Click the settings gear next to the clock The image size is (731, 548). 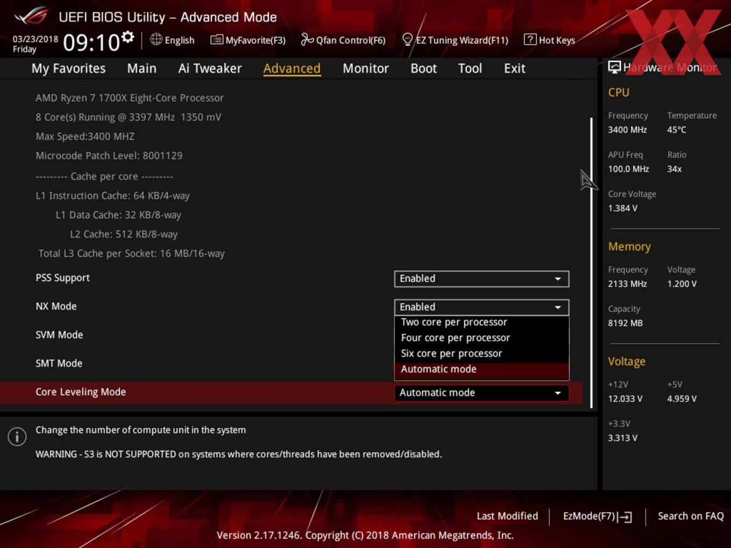coord(127,37)
